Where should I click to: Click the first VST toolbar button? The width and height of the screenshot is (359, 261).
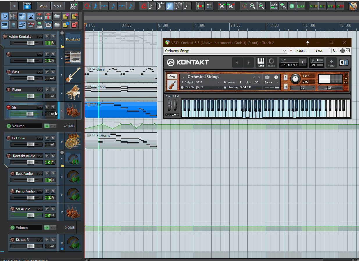click(43, 6)
